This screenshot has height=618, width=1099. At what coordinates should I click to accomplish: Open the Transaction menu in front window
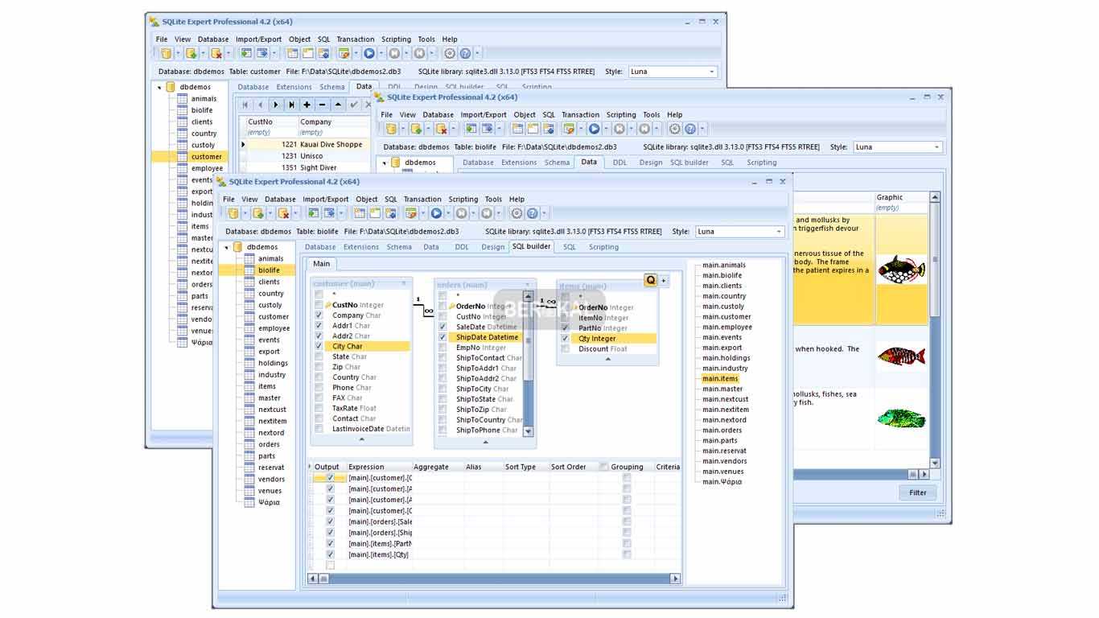pyautogui.click(x=422, y=199)
